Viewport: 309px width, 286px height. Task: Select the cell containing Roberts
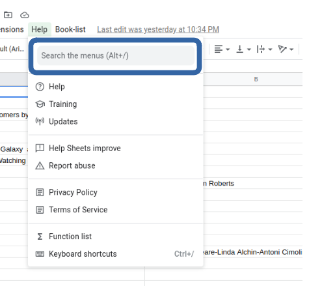point(252,183)
